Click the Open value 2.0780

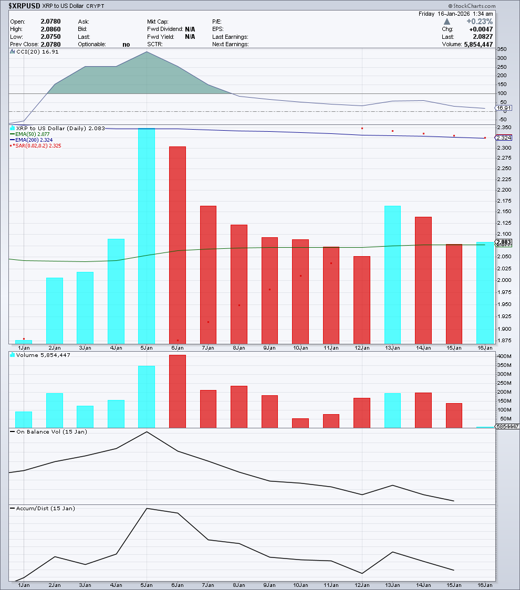50,22
